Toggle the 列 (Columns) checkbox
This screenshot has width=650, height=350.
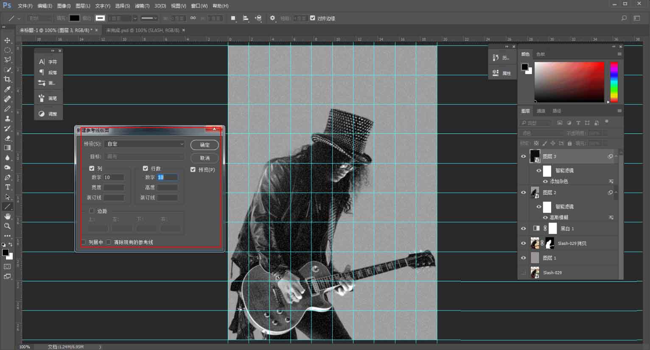pos(92,168)
